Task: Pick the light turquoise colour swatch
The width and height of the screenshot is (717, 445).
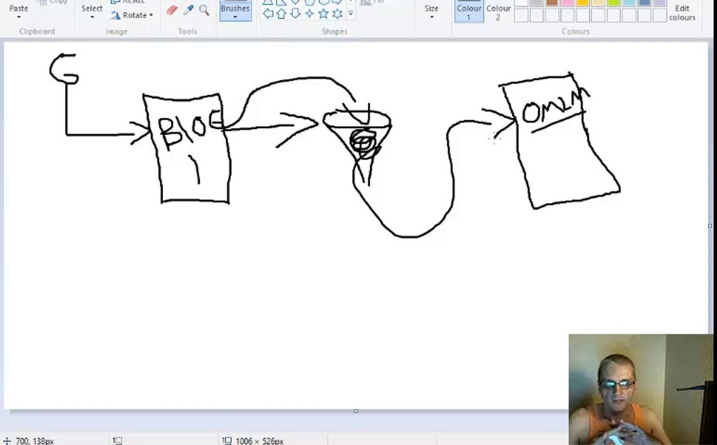Action: tap(629, 2)
